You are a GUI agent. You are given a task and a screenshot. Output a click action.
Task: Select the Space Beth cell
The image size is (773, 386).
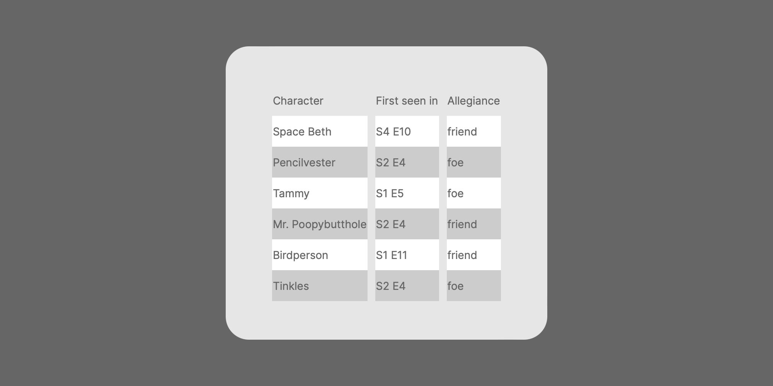click(x=320, y=131)
